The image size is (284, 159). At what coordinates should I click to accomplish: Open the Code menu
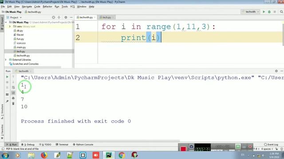click(x=37, y=7)
